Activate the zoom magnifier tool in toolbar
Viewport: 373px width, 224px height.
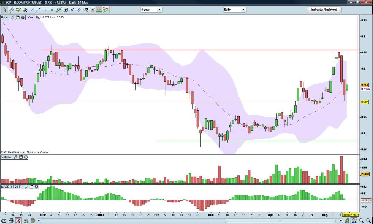(x=25, y=10)
